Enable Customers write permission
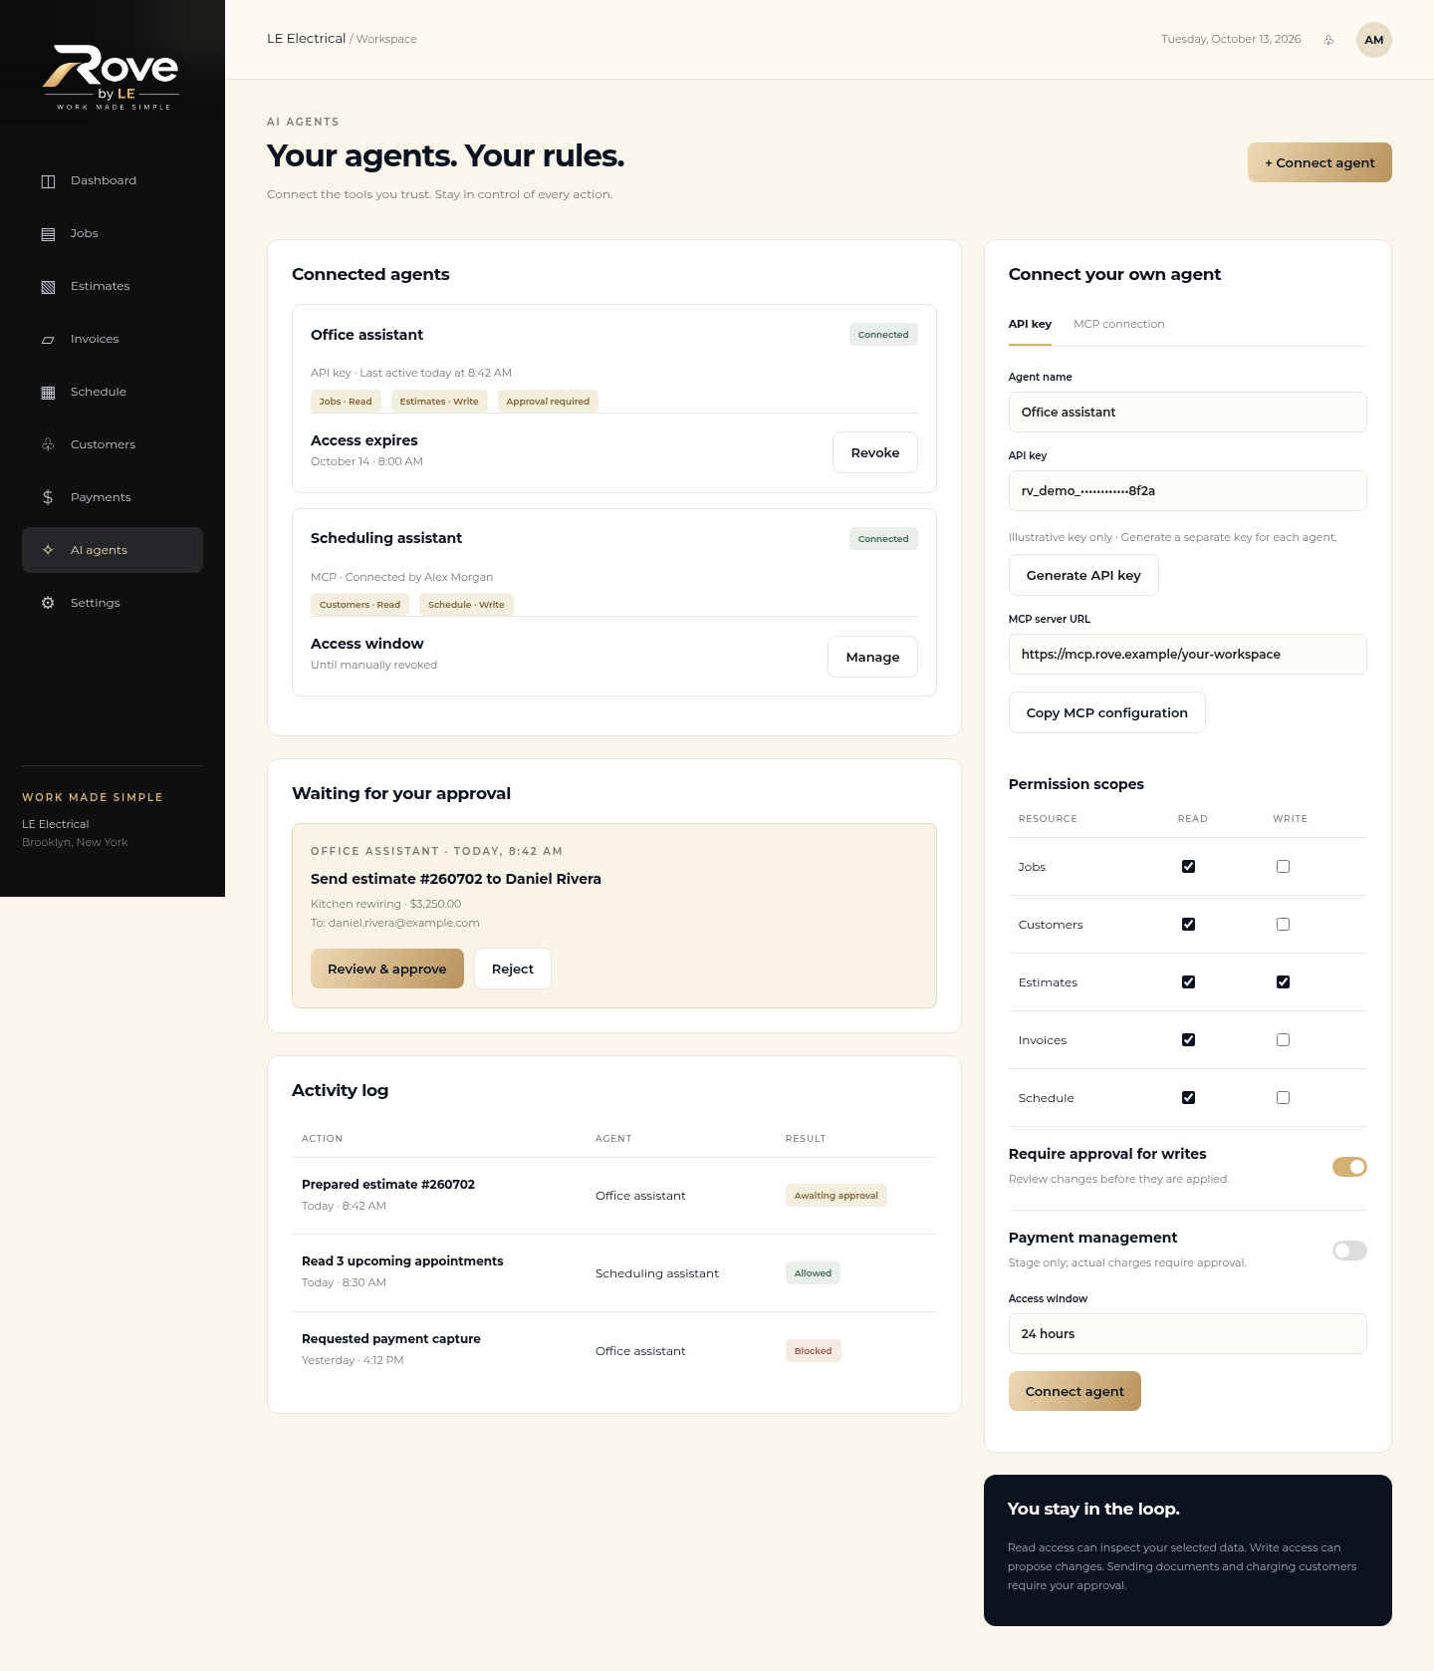1434x1671 pixels. click(1283, 925)
